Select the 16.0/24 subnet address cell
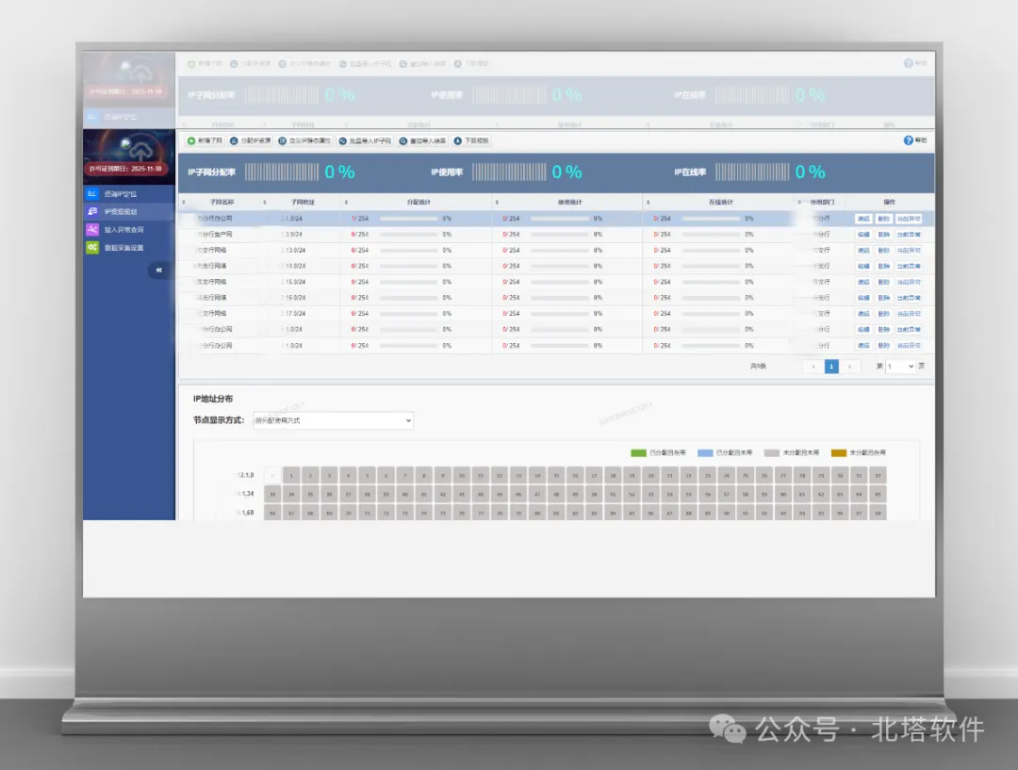The width and height of the screenshot is (1018, 770). [293, 298]
